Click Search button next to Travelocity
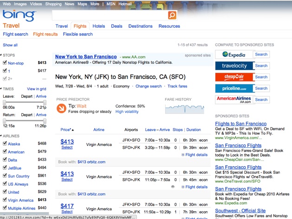The image size is (292, 219). [261, 66]
